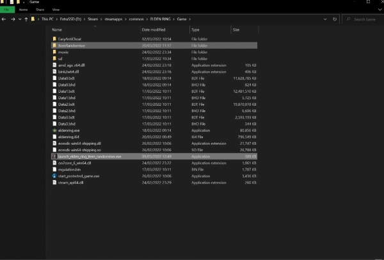The width and height of the screenshot is (384, 260).
Task: Open the View ribbon tab
Action: point(56,10)
